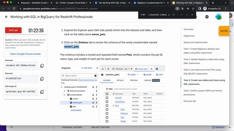Tick the OwnerName checkbox in schema screenshot

pos(107,102)
